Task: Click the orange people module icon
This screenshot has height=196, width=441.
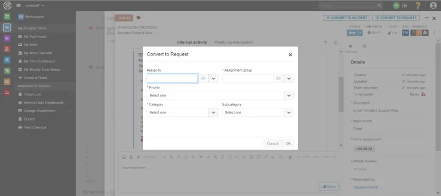Action: (x=7, y=82)
